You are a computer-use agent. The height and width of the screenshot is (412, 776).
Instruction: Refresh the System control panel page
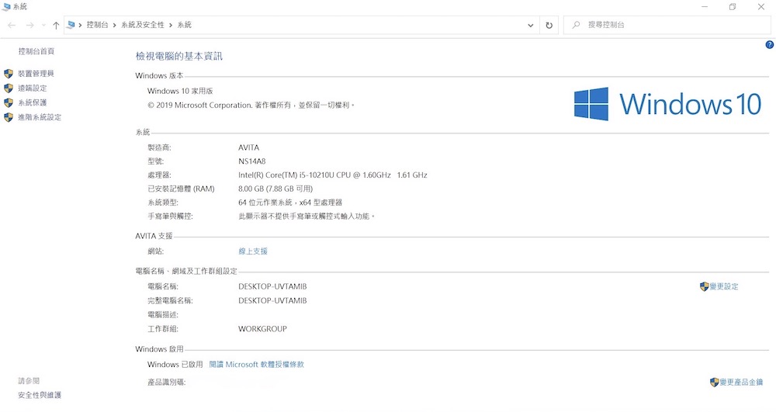tap(549, 25)
